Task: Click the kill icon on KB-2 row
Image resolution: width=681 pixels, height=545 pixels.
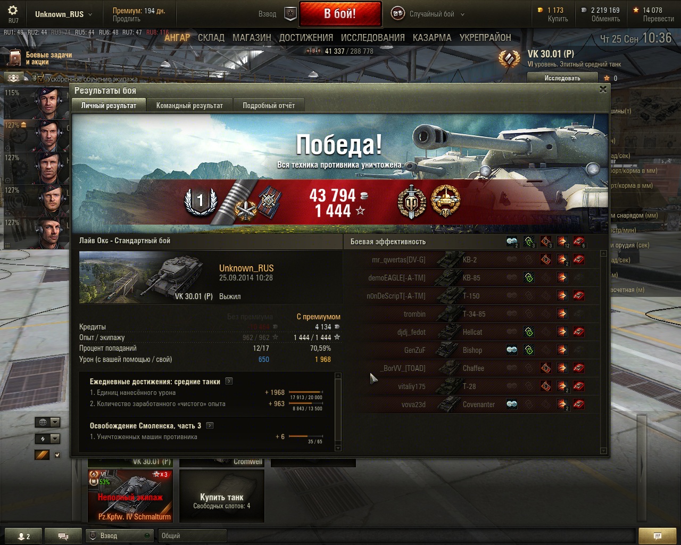Action: pos(579,260)
